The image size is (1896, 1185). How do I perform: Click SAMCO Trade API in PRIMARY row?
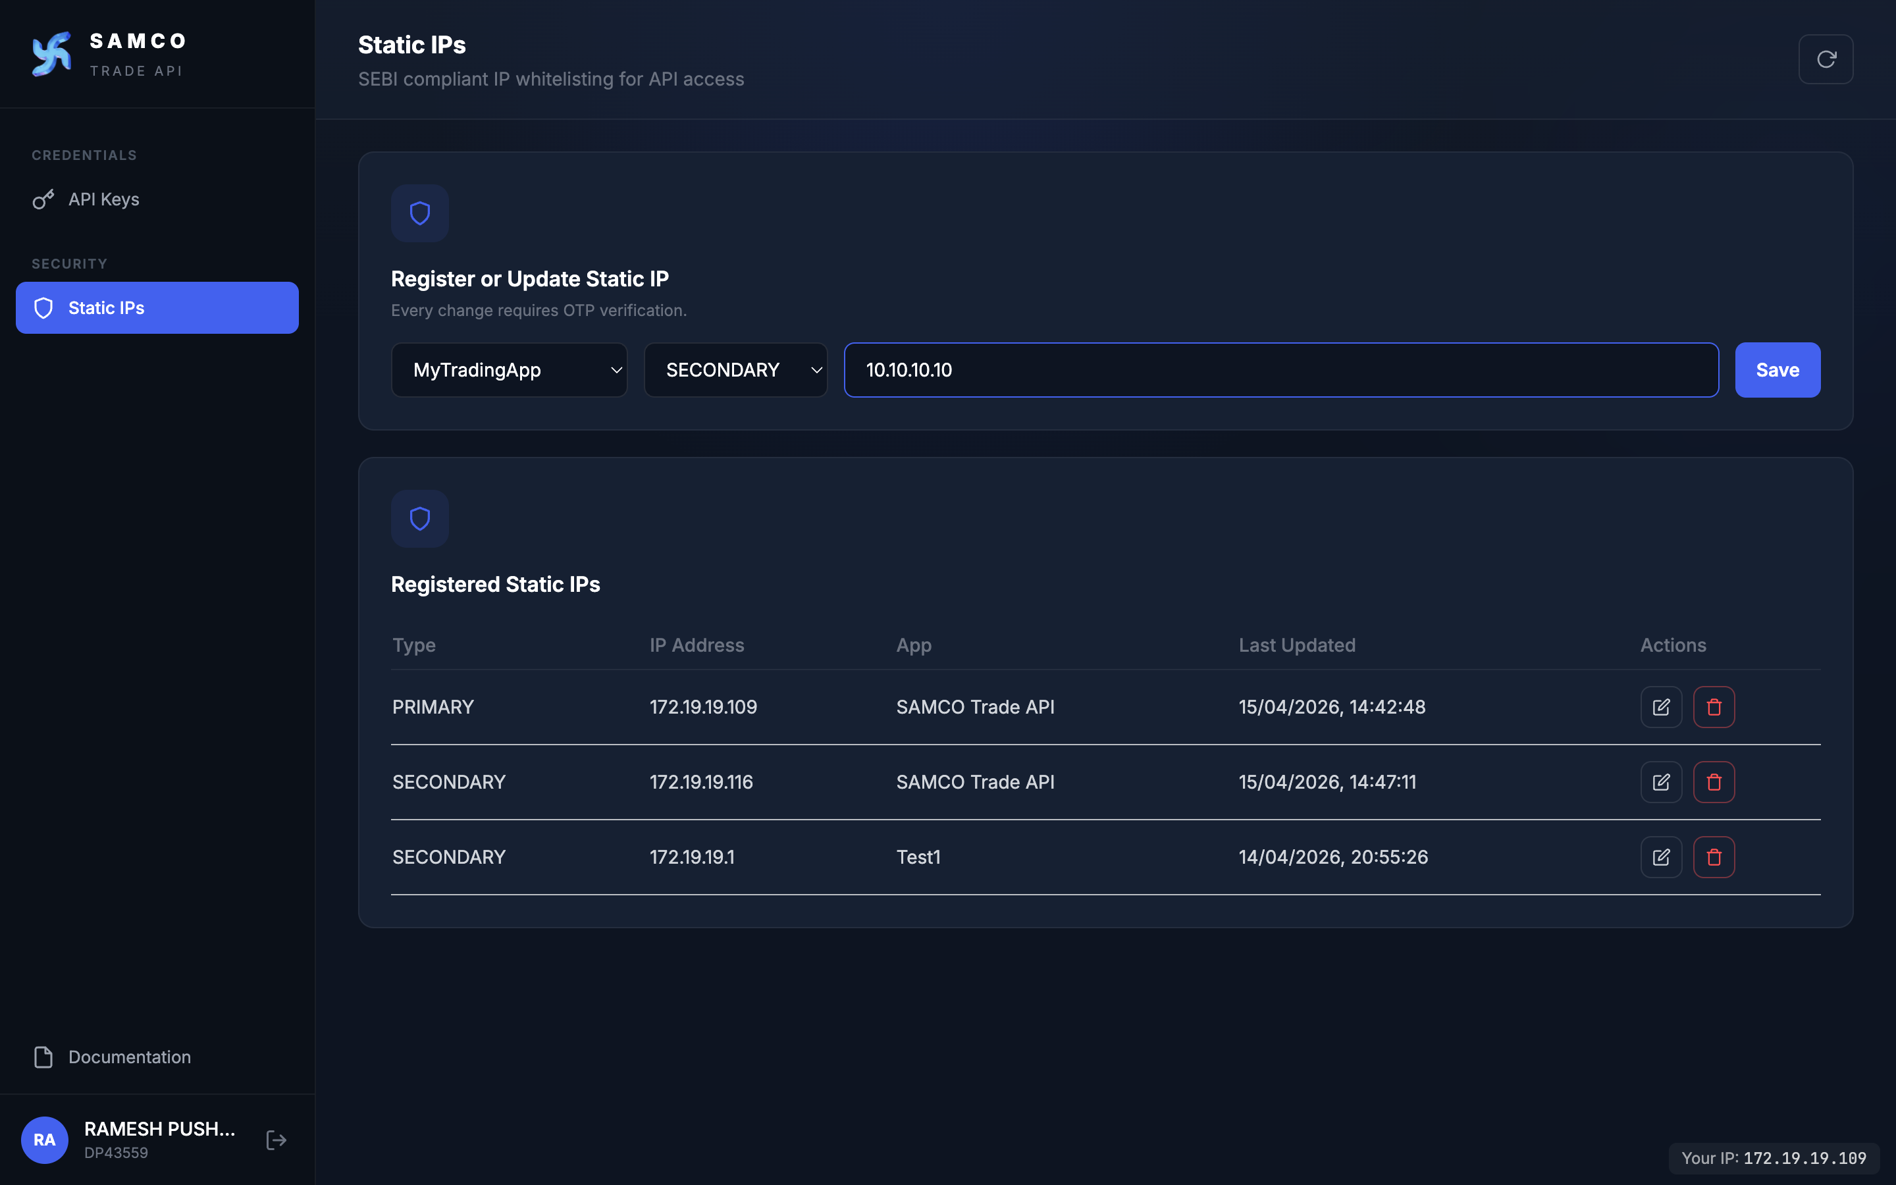point(974,707)
